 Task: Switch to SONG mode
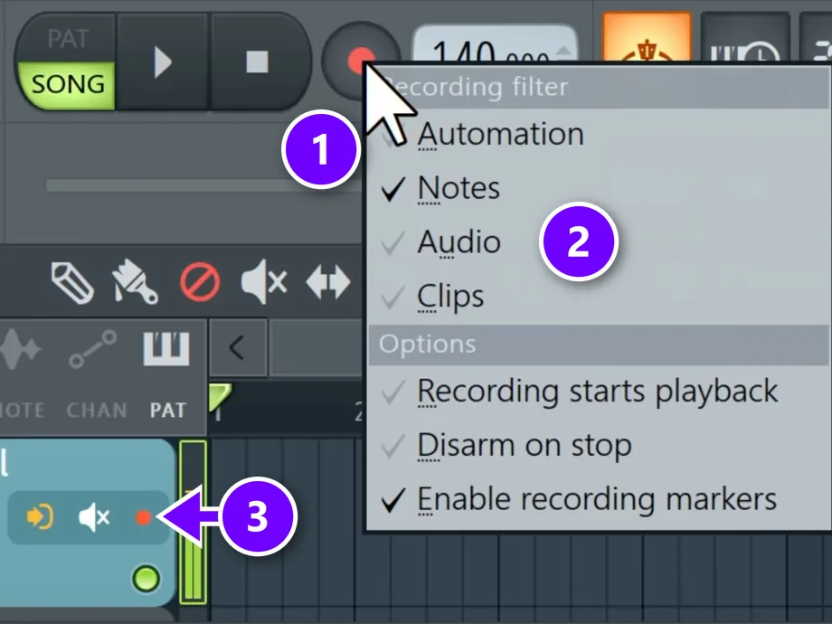pos(68,84)
